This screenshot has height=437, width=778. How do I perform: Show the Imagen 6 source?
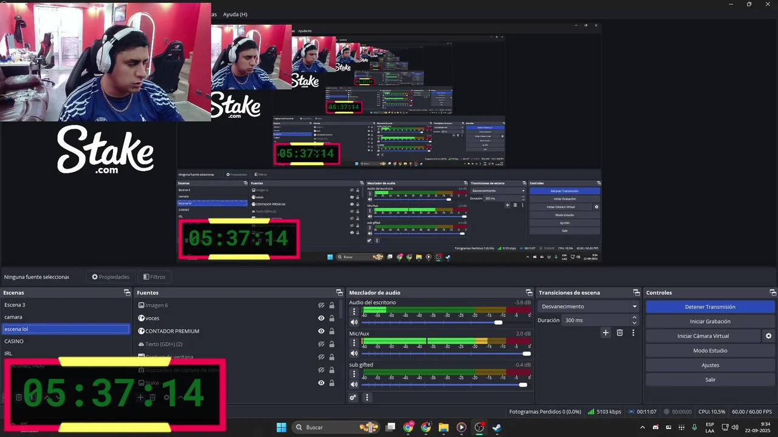tap(322, 305)
